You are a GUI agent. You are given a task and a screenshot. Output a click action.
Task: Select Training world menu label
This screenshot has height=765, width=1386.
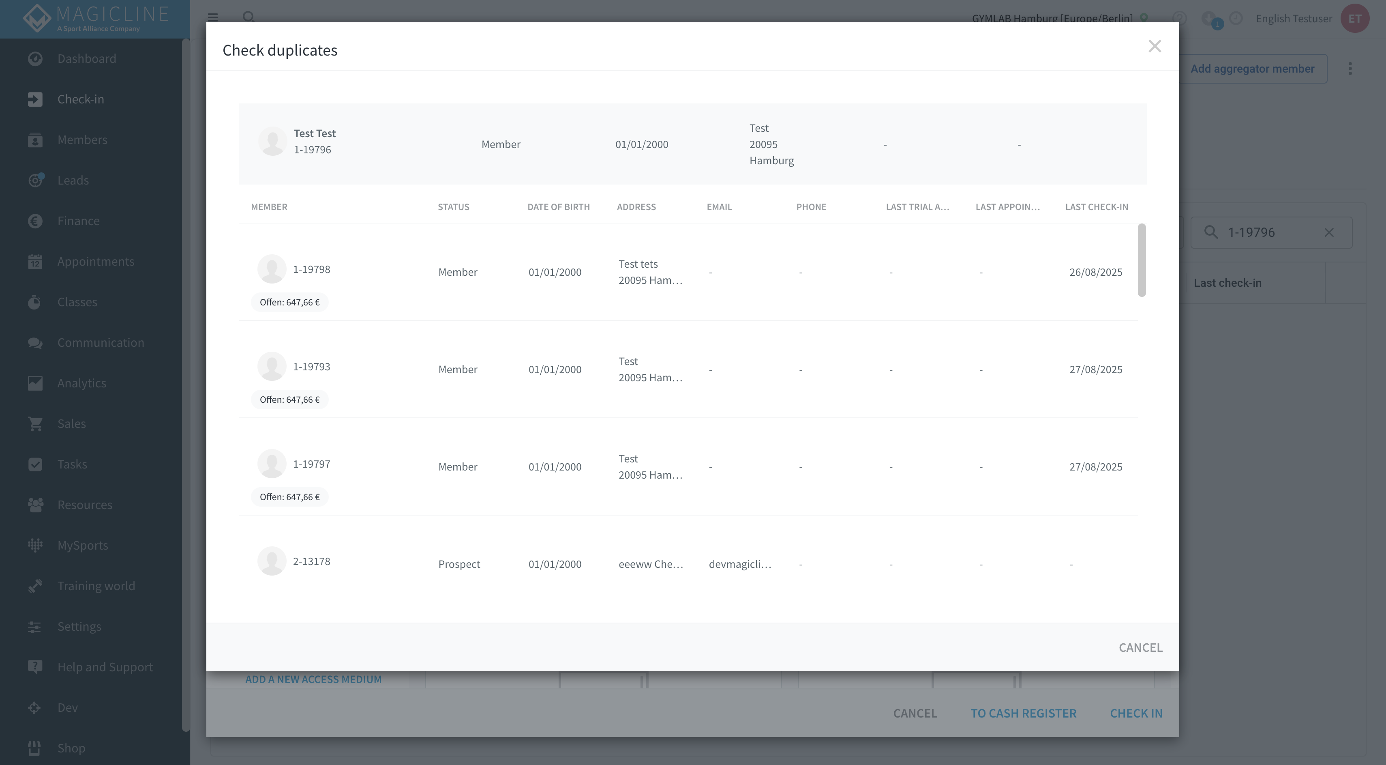(x=96, y=586)
